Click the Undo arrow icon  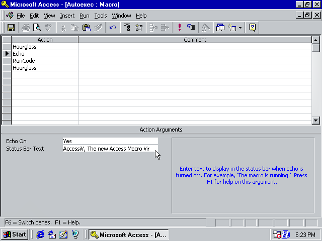point(113,28)
